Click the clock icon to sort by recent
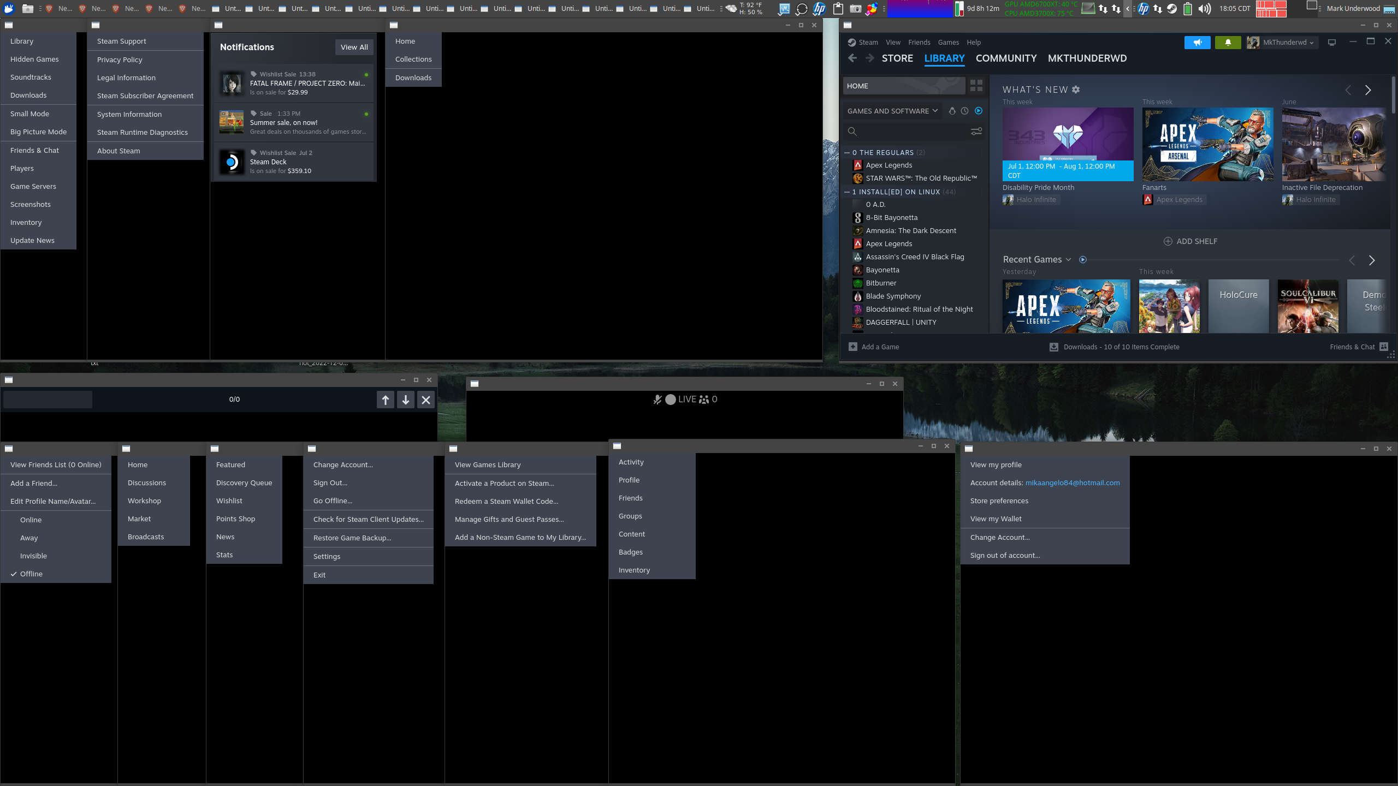 [x=964, y=111]
